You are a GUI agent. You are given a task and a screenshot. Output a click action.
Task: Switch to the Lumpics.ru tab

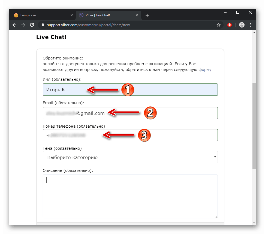[43, 15]
